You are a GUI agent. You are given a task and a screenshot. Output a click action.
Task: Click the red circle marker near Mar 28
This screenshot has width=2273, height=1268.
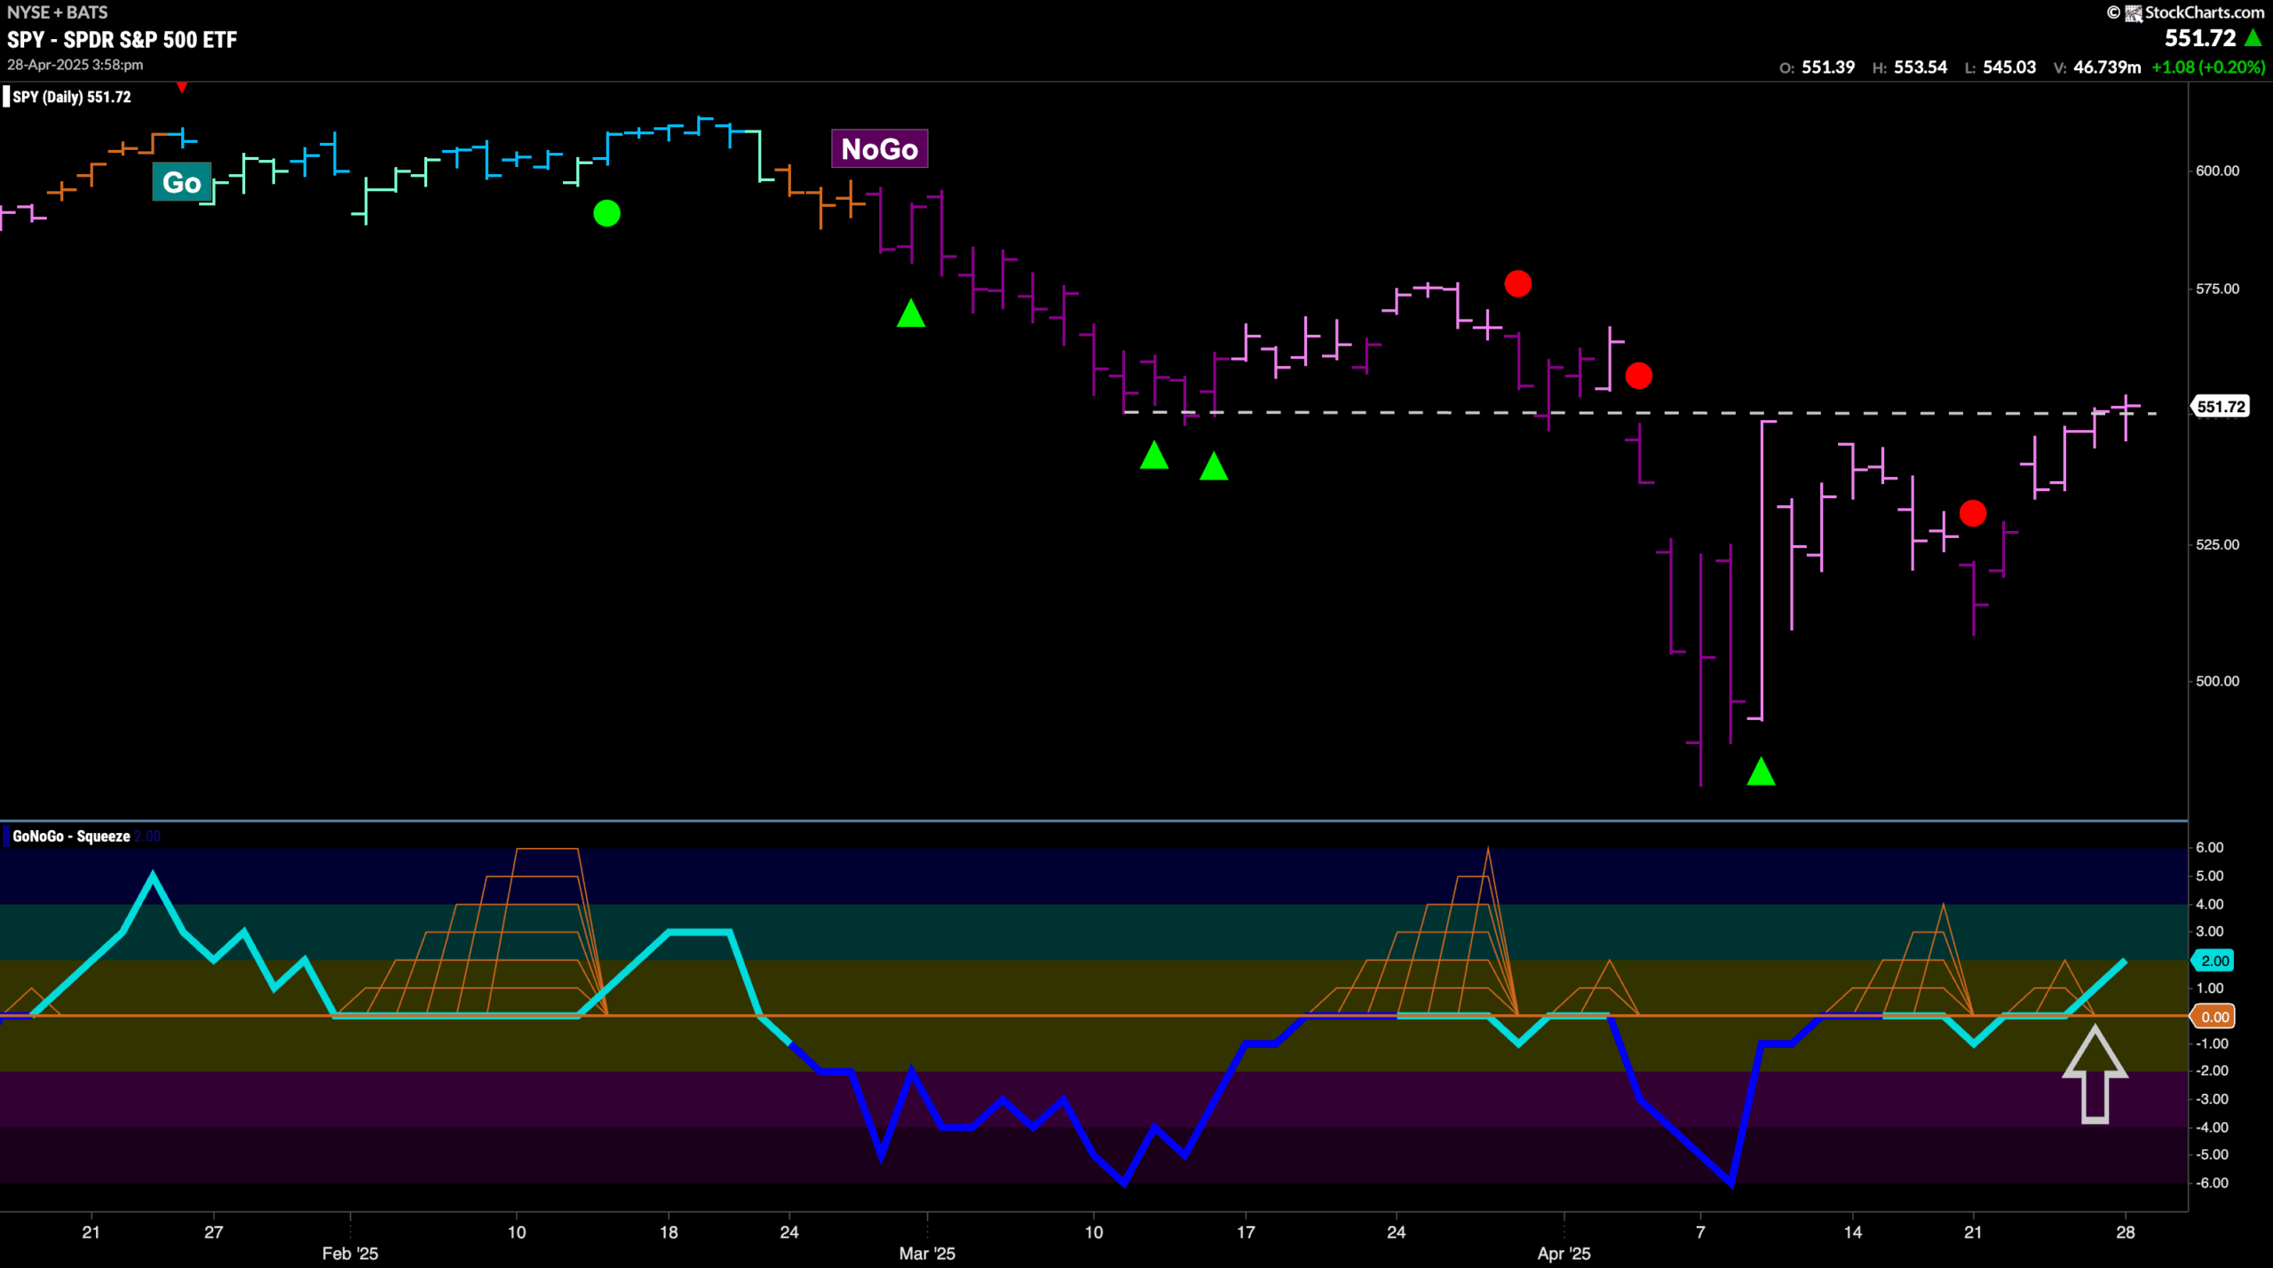pos(1517,284)
